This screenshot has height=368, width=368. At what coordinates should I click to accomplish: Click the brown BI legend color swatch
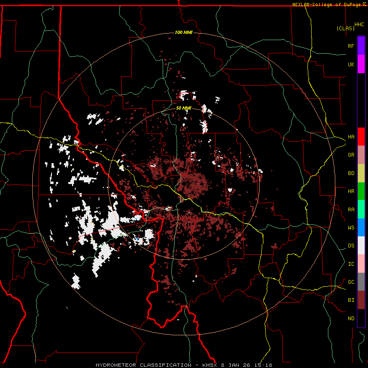pos(361,300)
